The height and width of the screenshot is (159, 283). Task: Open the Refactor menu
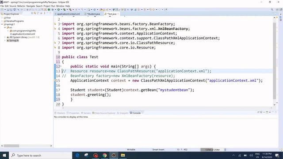tap(21, 6)
